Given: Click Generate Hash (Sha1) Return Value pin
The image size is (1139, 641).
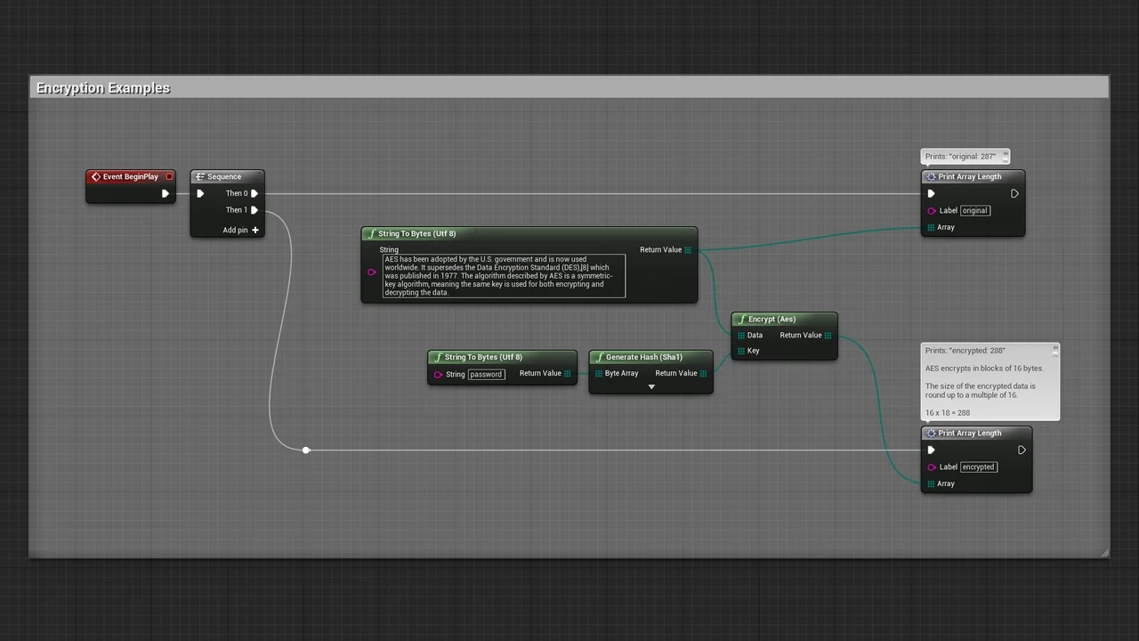Looking at the screenshot, I should 703,373.
